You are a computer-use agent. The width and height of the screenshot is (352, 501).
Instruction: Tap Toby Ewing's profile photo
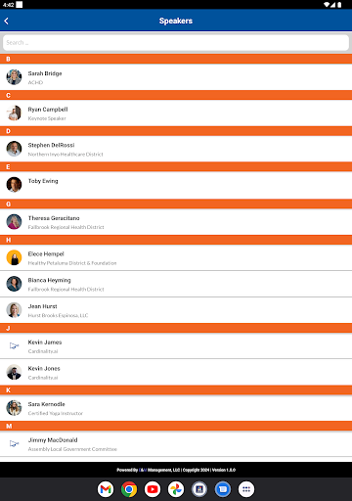point(14,185)
